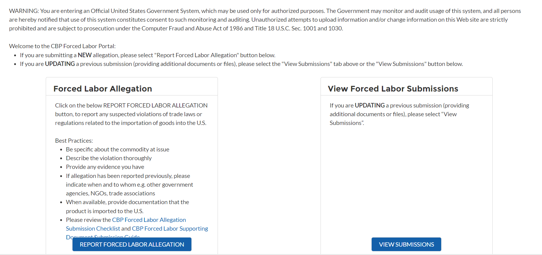Screen dimensions: 542x255
Task: Click the bullet about submitting a NEW allegation
Action: (147, 55)
